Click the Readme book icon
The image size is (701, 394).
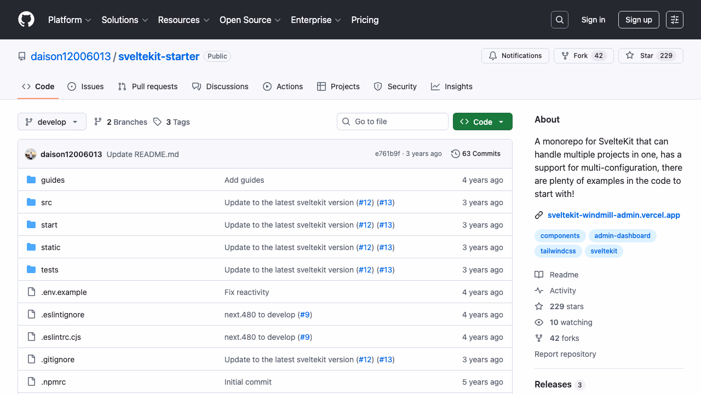[x=539, y=274]
